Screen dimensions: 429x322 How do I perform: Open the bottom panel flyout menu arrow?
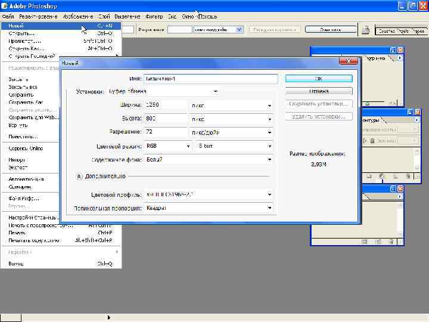click(400, 196)
